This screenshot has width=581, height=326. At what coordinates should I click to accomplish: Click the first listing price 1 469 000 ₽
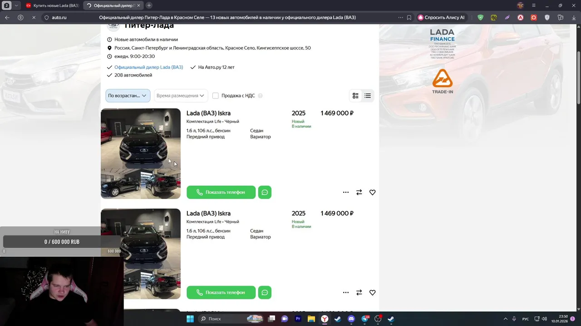coord(337,113)
